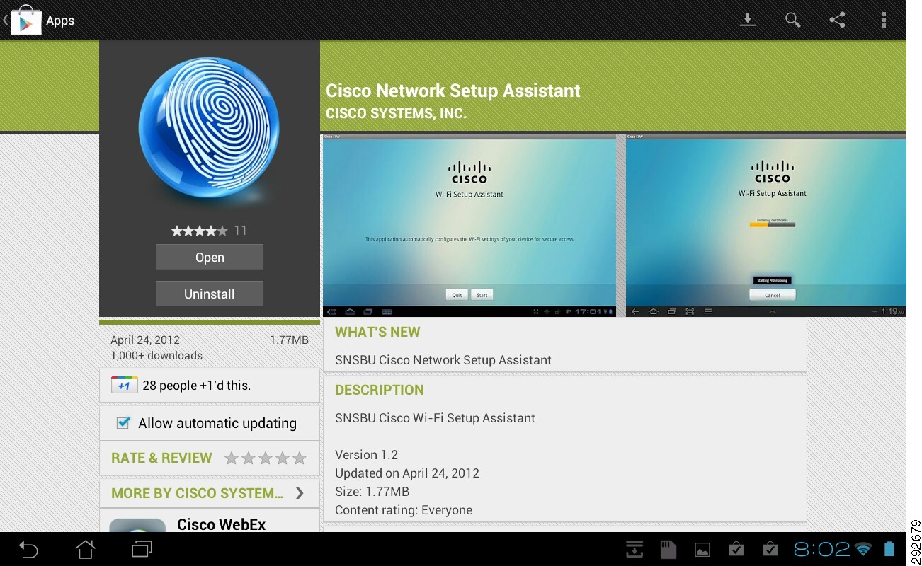This screenshot has height=566, width=922.
Task: Tap the Wi-Fi status icon
Action: pos(863,549)
